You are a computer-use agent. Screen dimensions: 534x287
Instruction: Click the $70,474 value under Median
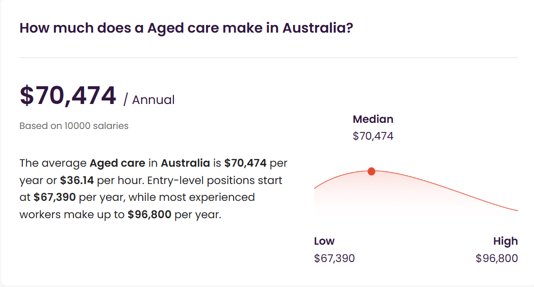point(373,136)
